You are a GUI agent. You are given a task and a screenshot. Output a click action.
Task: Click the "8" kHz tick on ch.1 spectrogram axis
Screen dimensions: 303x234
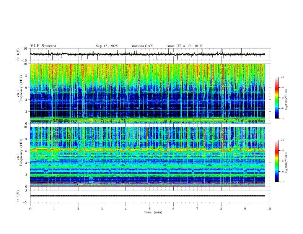pyautogui.click(x=26, y=76)
